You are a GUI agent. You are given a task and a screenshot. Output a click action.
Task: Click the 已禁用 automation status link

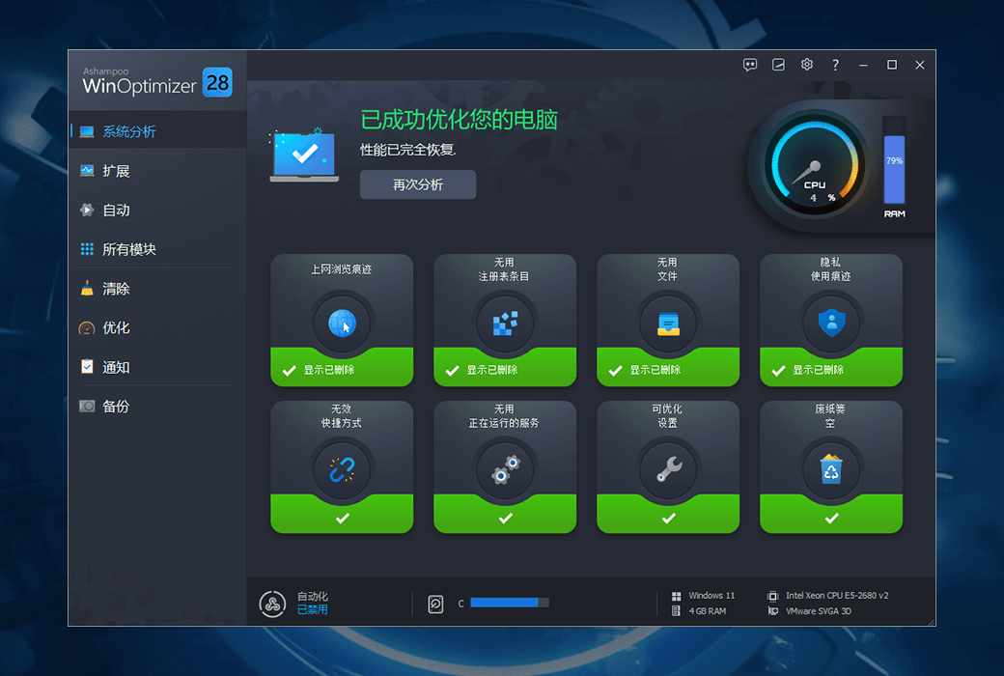tap(313, 609)
